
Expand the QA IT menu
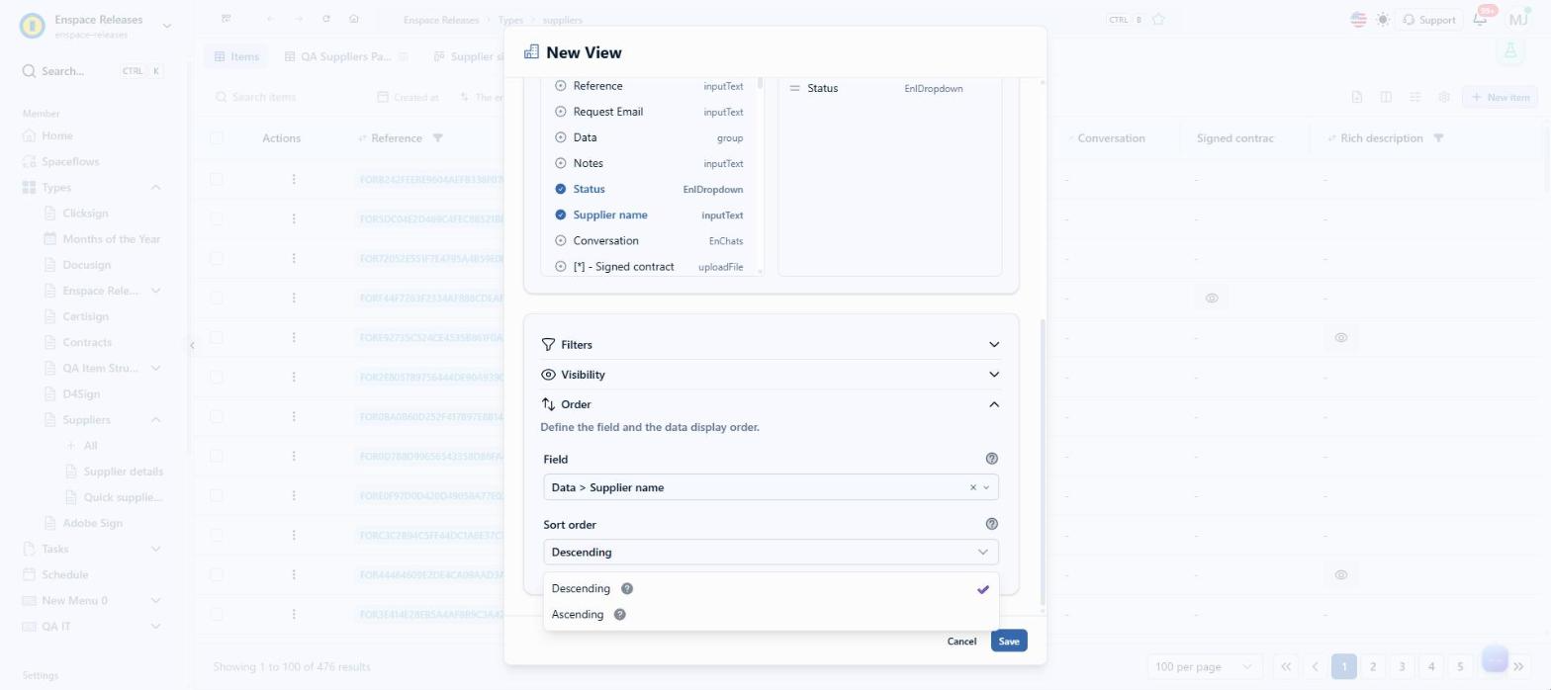(x=155, y=627)
